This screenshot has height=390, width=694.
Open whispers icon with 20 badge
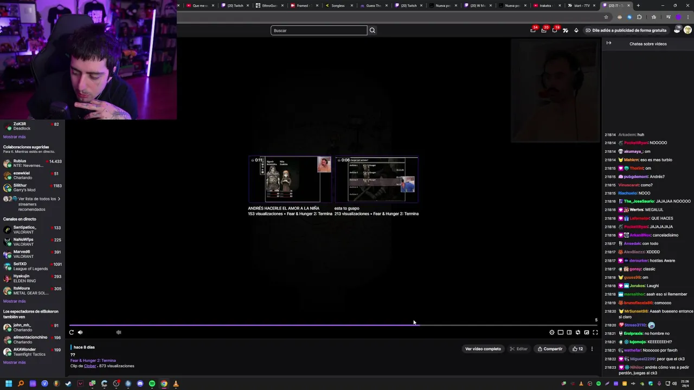pyautogui.click(x=544, y=30)
